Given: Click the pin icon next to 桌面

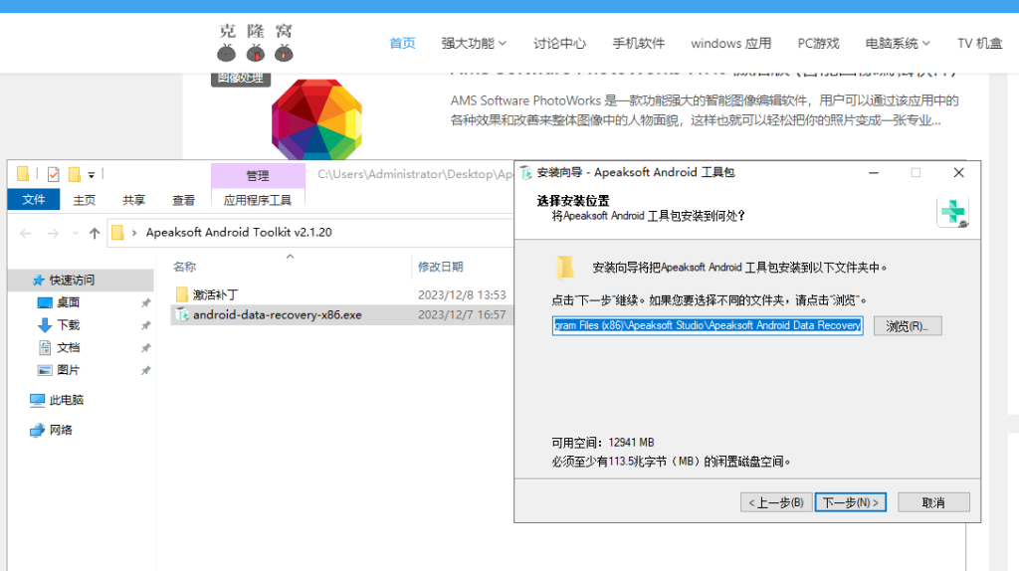Looking at the screenshot, I should (x=145, y=302).
